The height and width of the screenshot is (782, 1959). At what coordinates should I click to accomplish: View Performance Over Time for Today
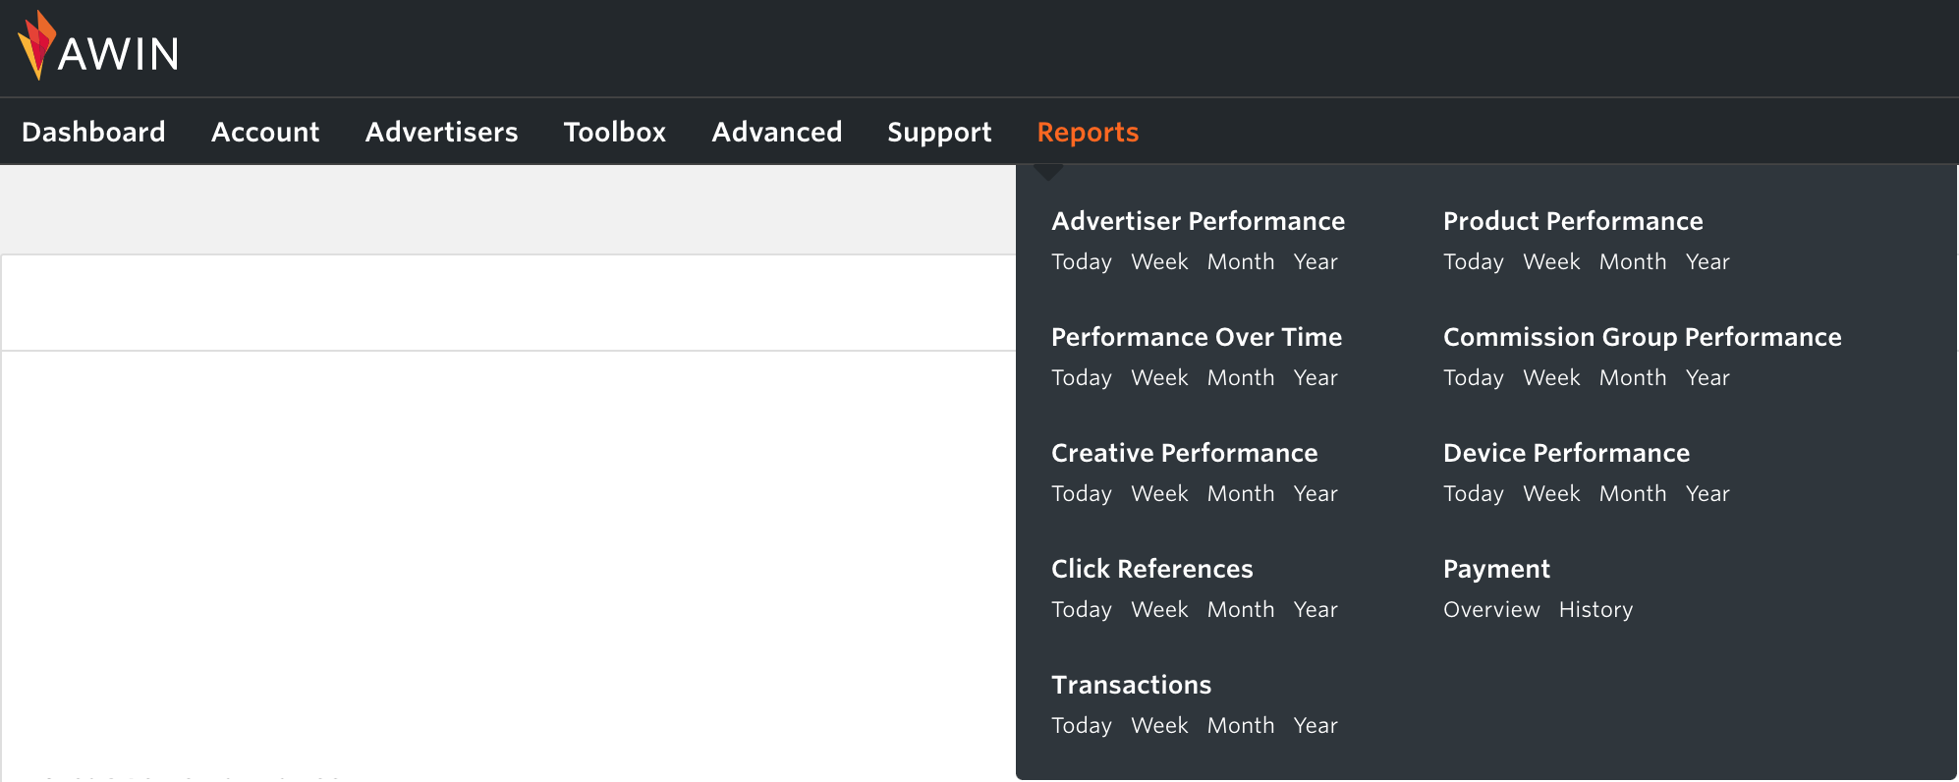click(x=1082, y=378)
